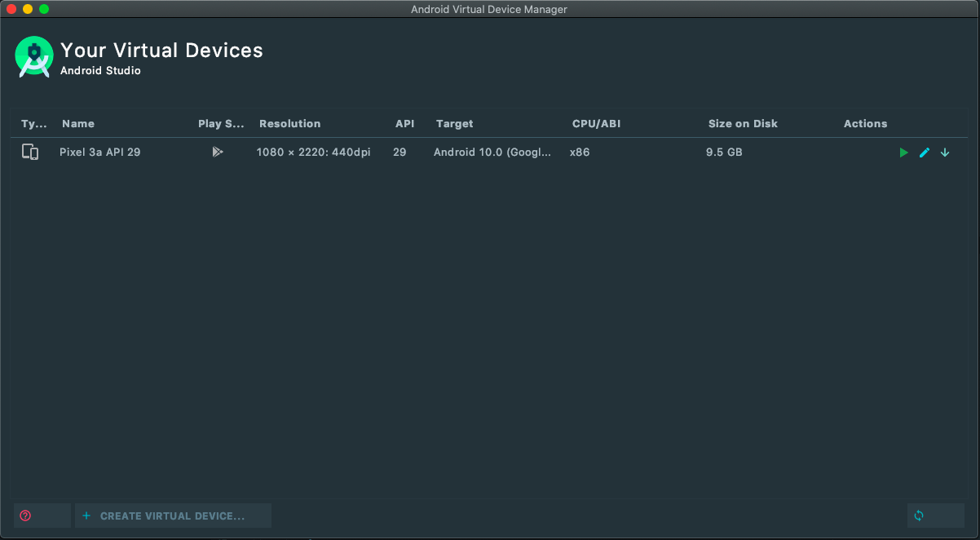Toggle sorting on the Actions column
Viewport: 980px width, 540px height.
(x=865, y=123)
